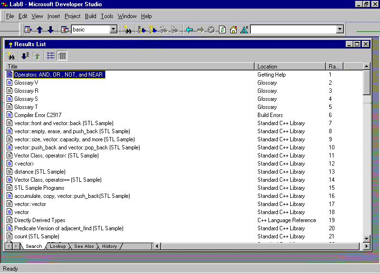This screenshot has width=380, height=274.
Task: Open the View menu
Action: click(x=38, y=16)
